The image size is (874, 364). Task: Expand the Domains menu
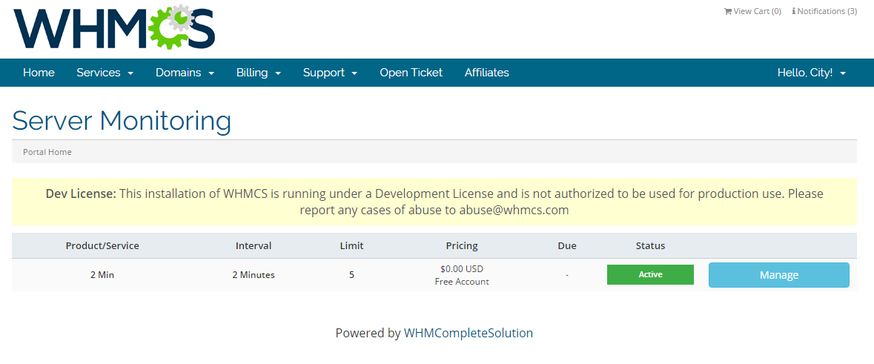coord(185,73)
